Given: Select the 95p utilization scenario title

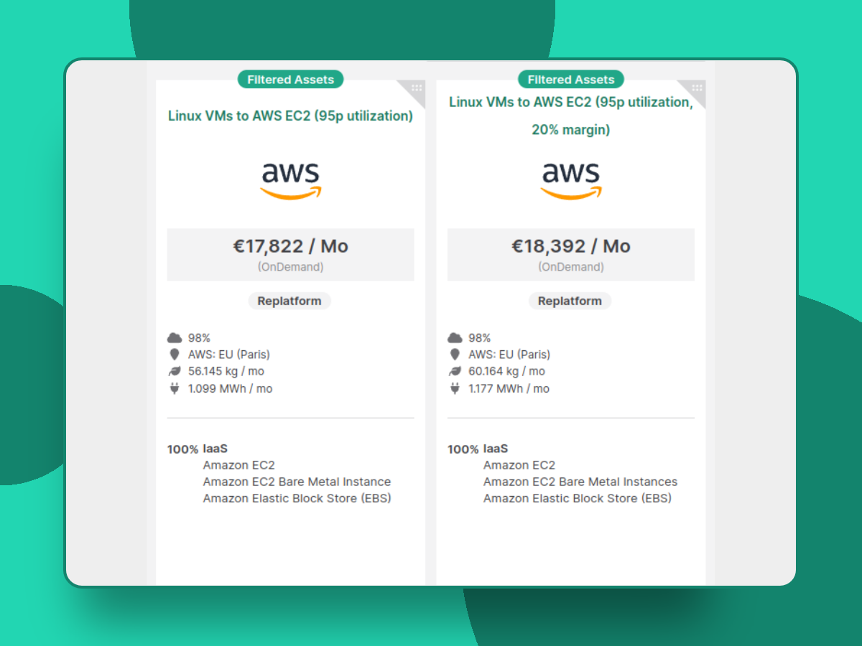Looking at the screenshot, I should [x=290, y=116].
